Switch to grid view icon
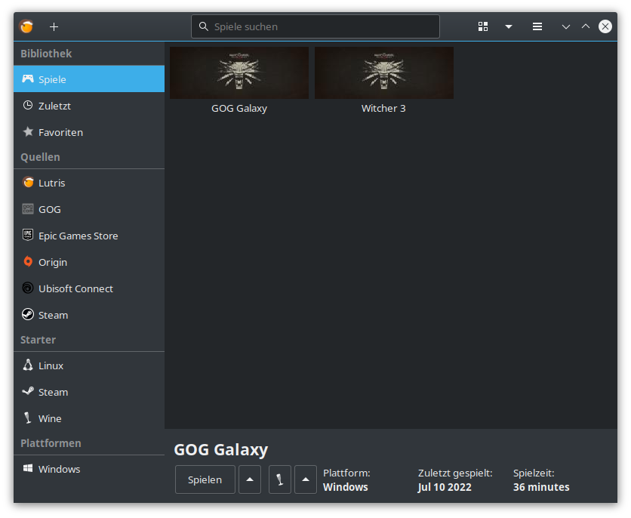Image resolution: width=631 pixels, height=518 pixels. pyautogui.click(x=483, y=26)
